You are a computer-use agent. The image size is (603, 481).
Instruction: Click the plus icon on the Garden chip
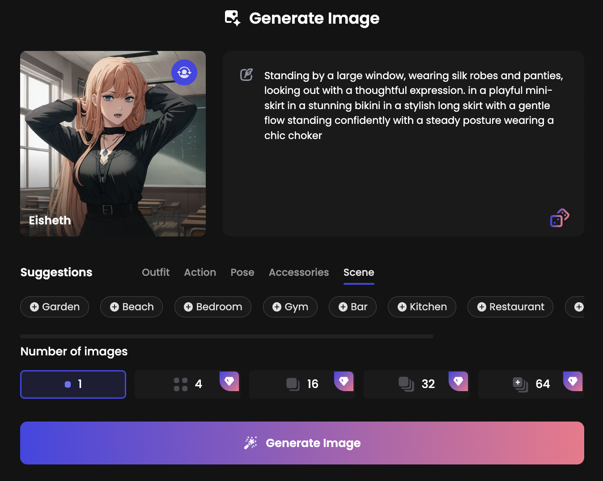coord(34,307)
